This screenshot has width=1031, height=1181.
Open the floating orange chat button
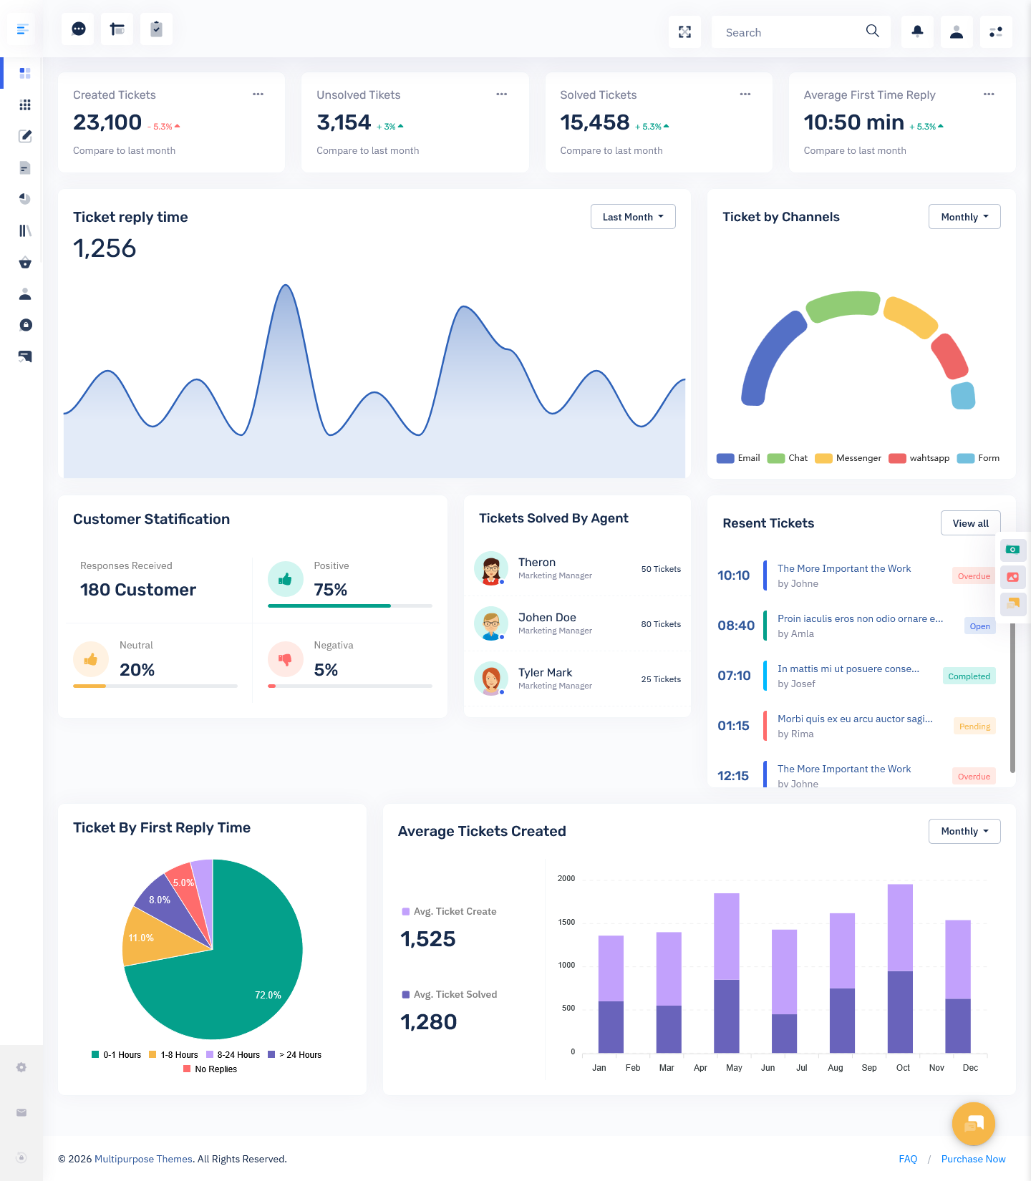pos(973,1123)
